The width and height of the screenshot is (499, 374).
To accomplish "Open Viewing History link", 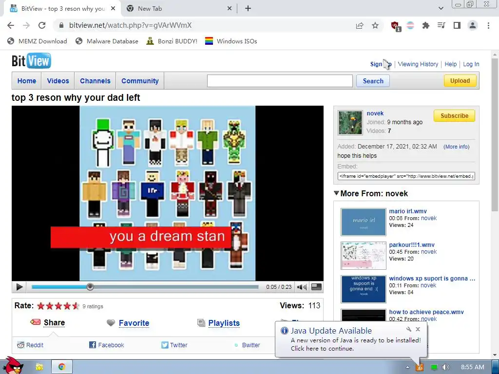I will [418, 64].
